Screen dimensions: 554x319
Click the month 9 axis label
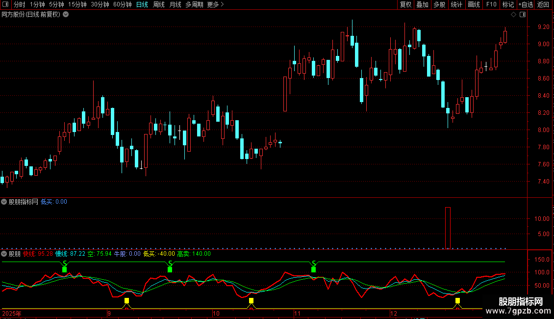[109, 313]
